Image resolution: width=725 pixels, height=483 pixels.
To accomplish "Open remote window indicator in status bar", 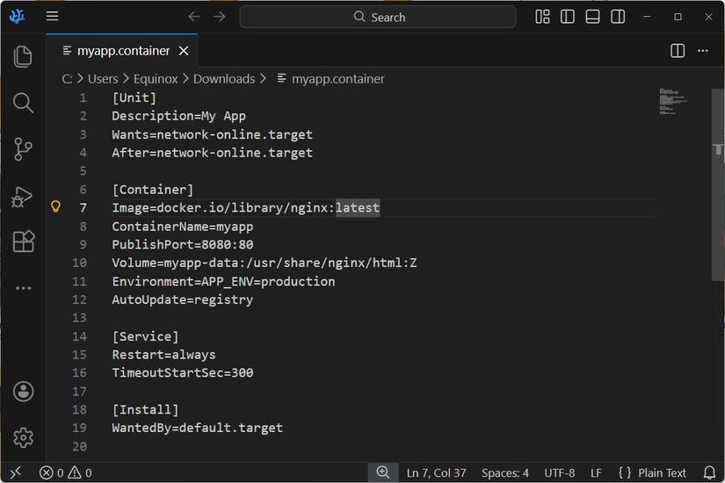I will coord(16,472).
